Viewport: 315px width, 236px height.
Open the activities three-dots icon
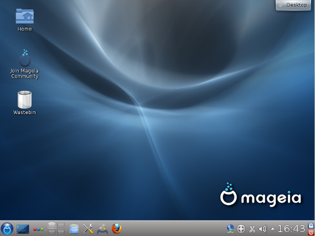coord(38,229)
